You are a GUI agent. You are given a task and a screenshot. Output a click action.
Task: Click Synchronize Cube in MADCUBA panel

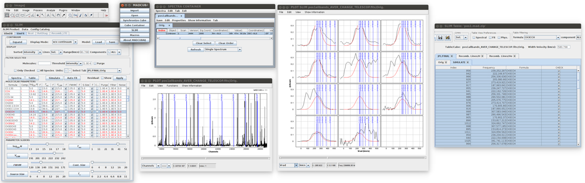134,20
